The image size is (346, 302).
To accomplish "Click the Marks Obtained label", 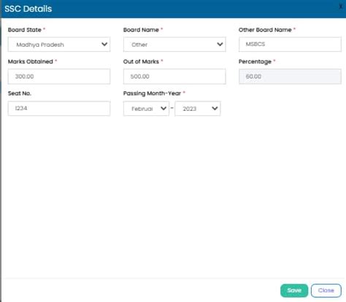I will (x=31, y=61).
